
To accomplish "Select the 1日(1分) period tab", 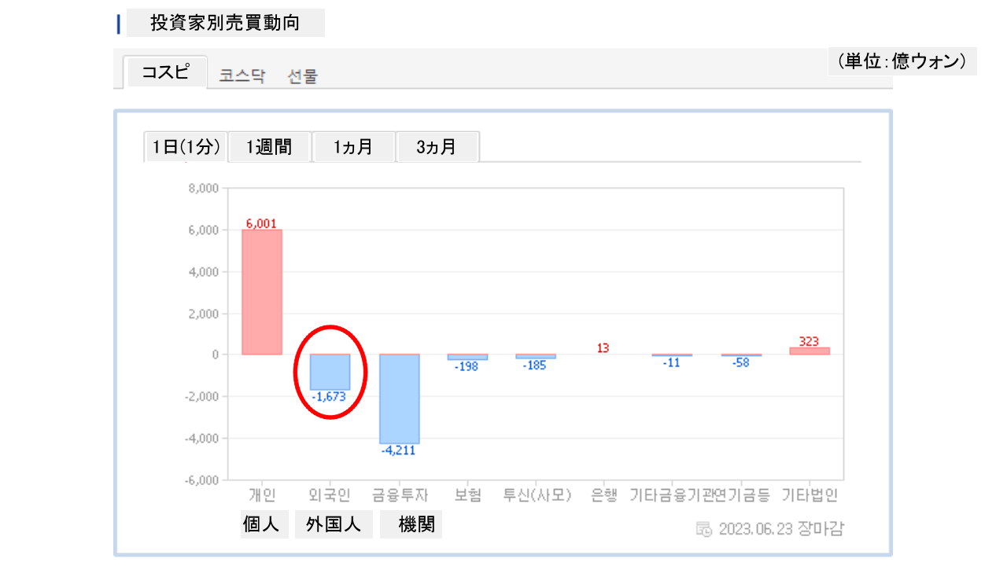I will pos(186,147).
